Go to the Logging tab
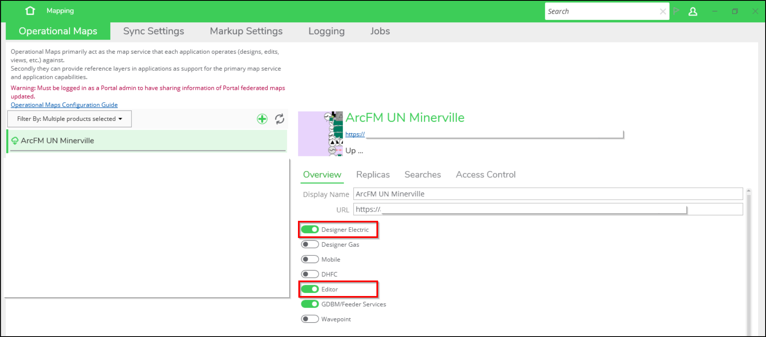This screenshot has width=766, height=337. point(326,31)
